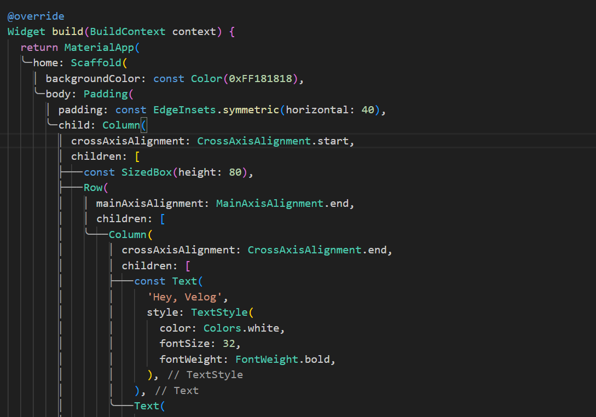Click the height: argument

200,172
